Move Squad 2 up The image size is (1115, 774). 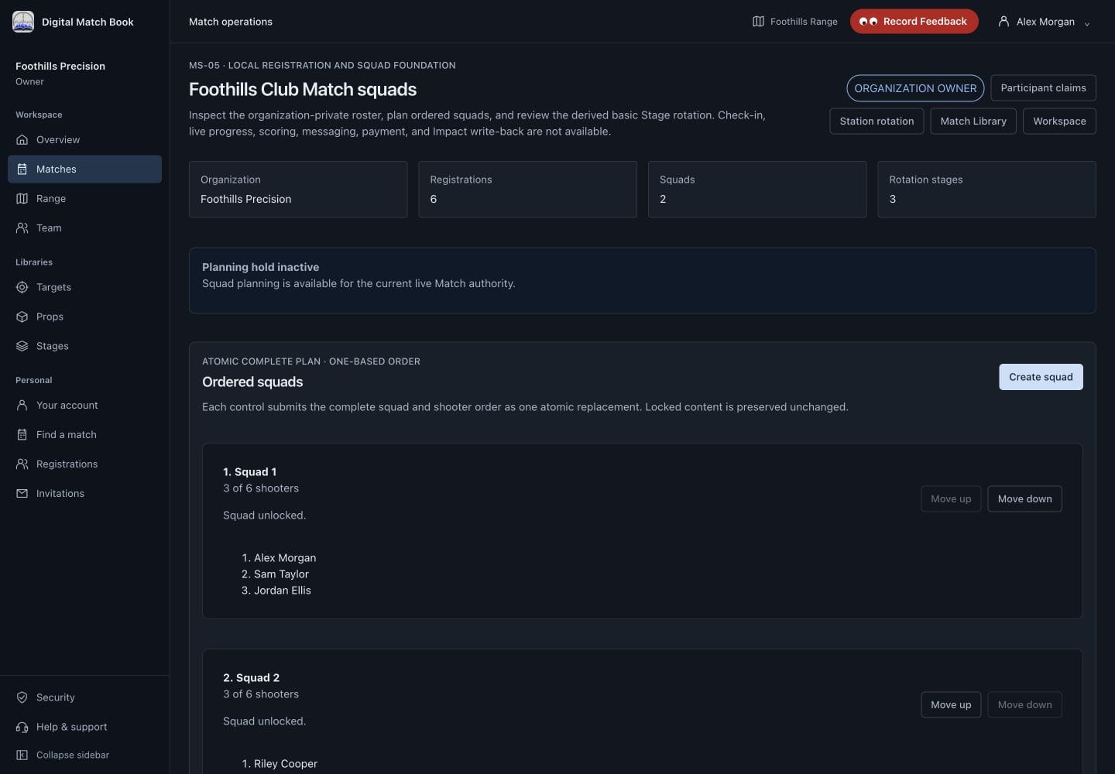[951, 705]
